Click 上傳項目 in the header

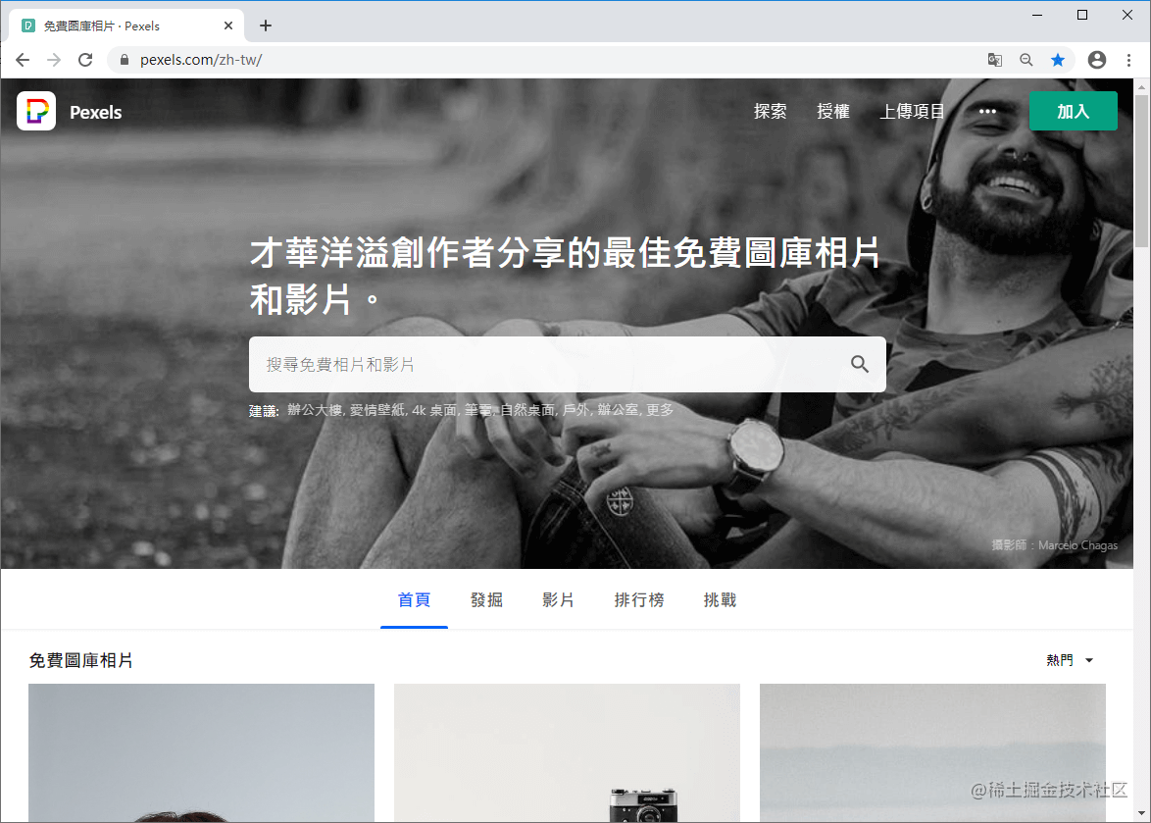pos(913,112)
